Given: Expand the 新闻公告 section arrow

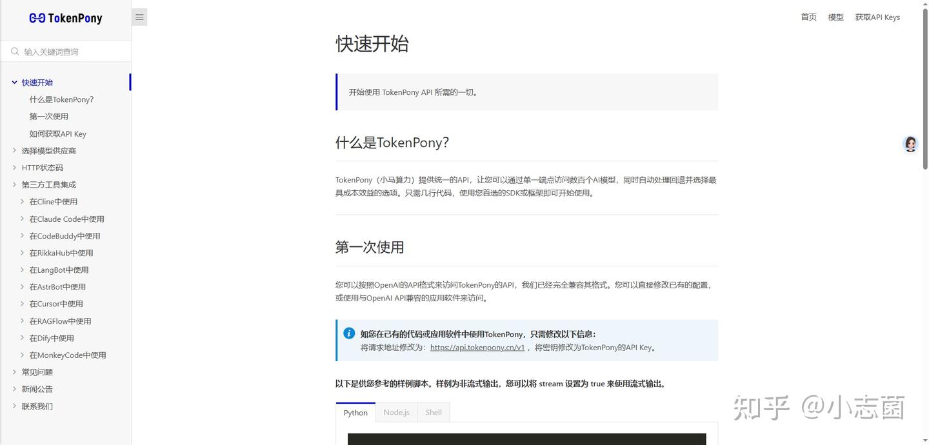Looking at the screenshot, I should [14, 389].
